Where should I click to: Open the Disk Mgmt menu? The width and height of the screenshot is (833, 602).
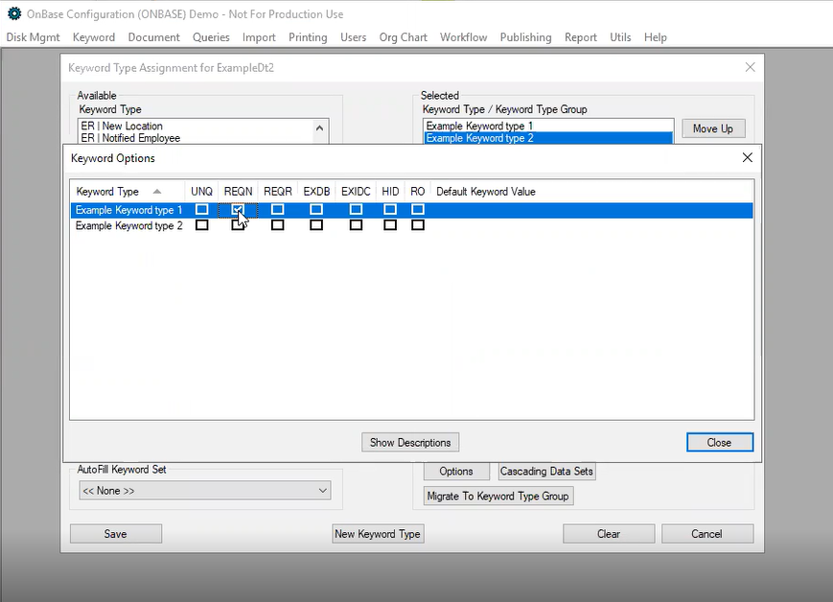[x=32, y=37]
